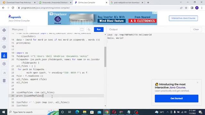Click line 29 'sizeOfmyfiles' code text
The width and height of the screenshot is (205, 115).
25,92
